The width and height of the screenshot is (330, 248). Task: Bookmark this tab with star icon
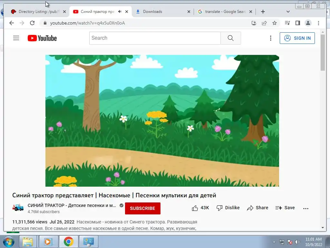coord(275,23)
